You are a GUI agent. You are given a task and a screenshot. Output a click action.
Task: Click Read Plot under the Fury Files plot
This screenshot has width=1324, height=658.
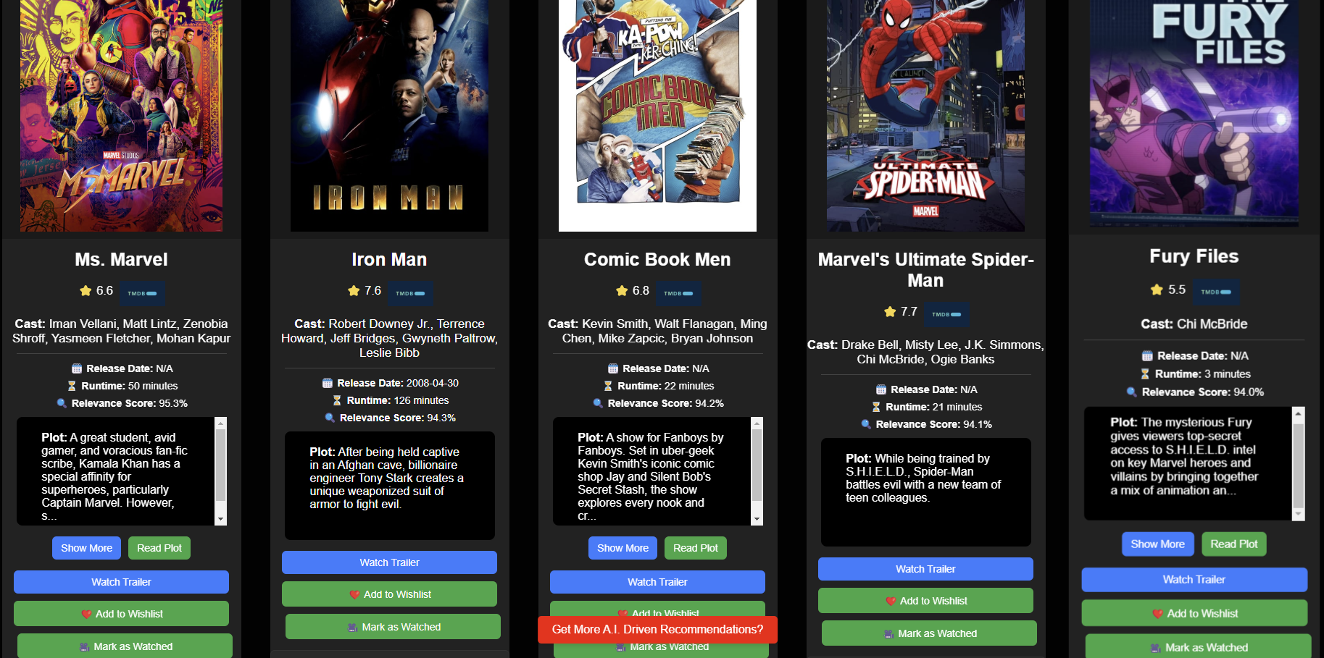pyautogui.click(x=1234, y=544)
